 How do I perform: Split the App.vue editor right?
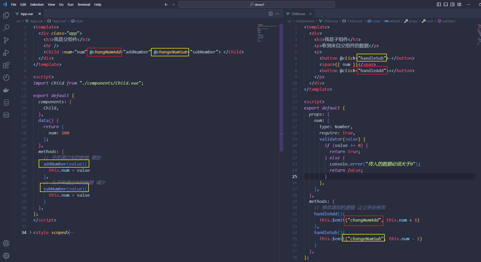click(x=270, y=14)
